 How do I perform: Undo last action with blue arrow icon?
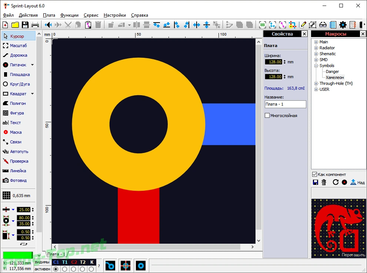(48, 25)
